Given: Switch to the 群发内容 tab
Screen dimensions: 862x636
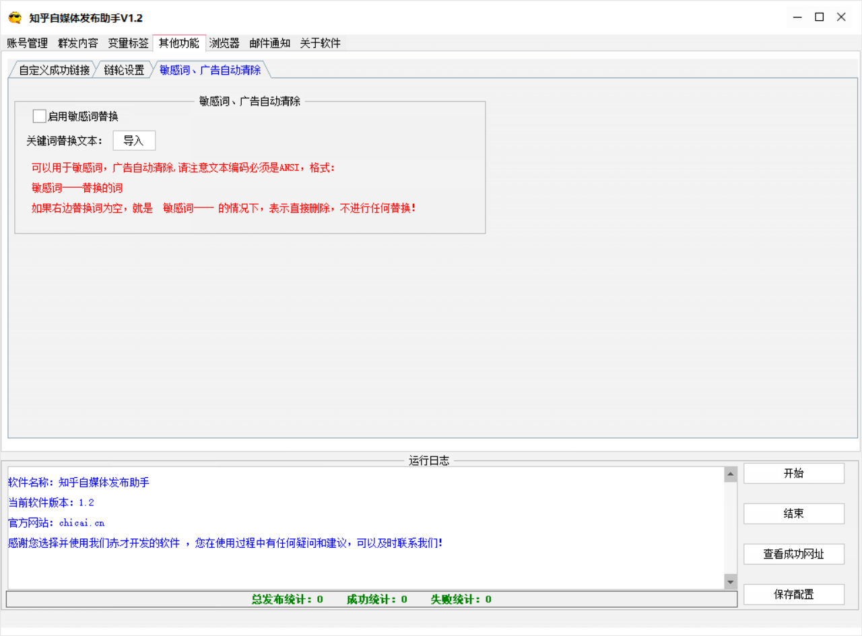Looking at the screenshot, I should point(78,43).
